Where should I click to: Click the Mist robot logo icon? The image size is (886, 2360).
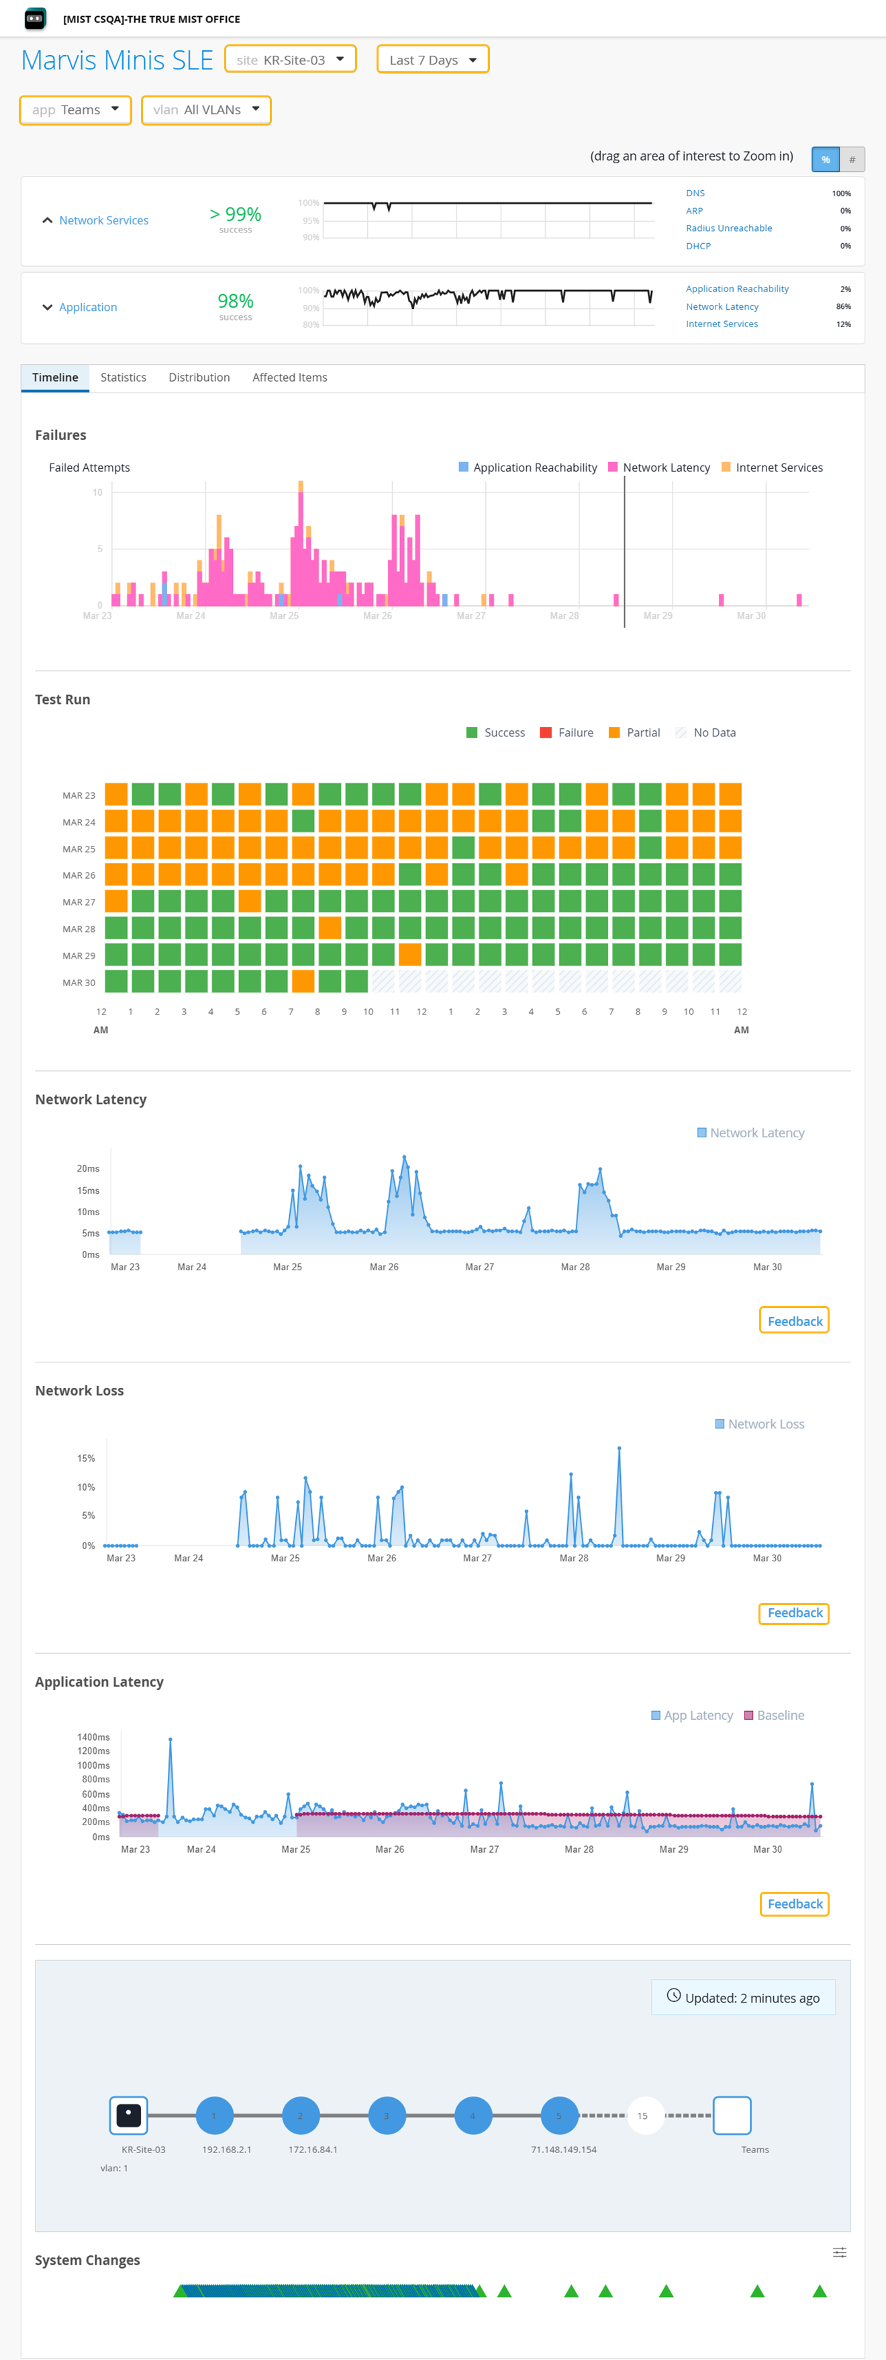click(35, 18)
